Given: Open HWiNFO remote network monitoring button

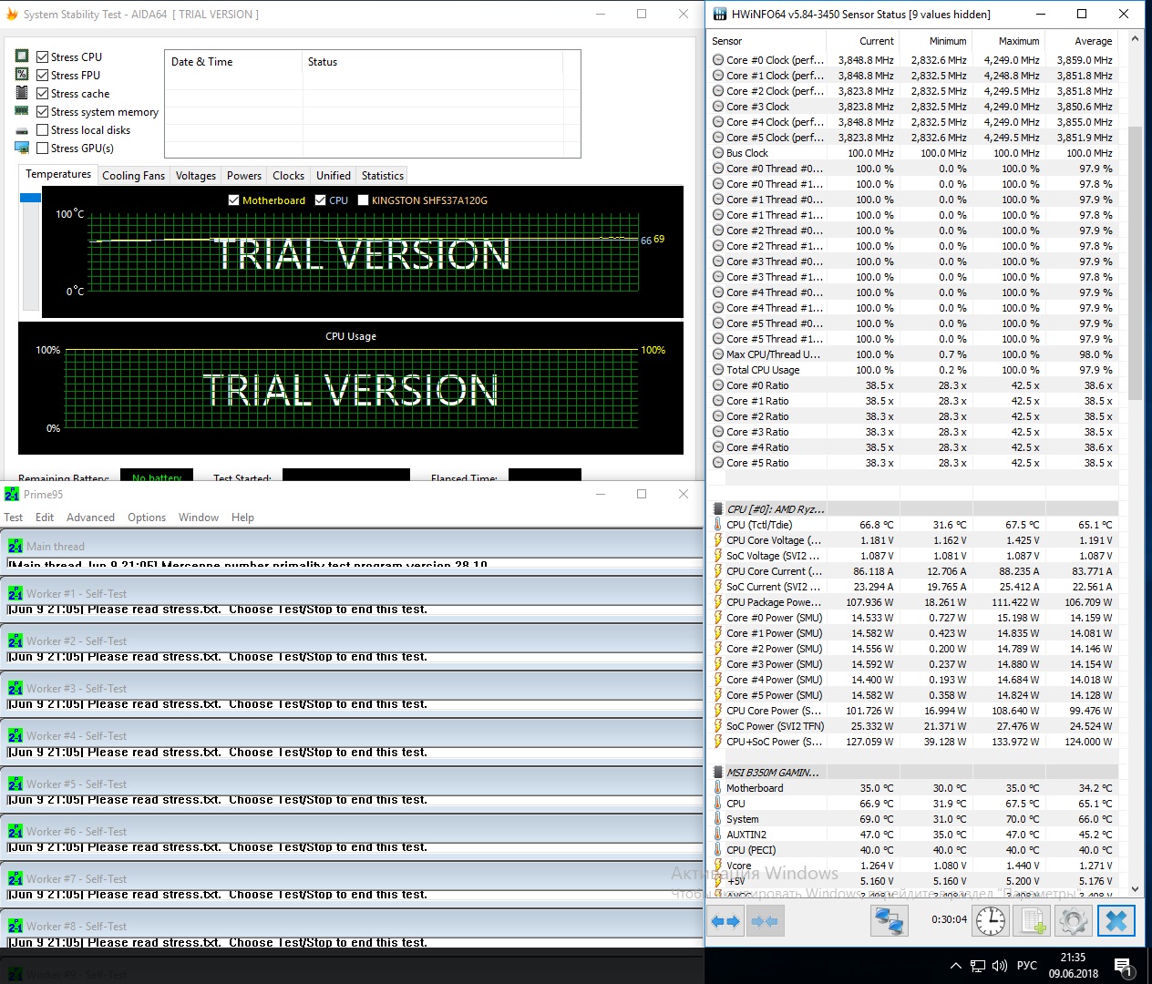Looking at the screenshot, I should 888,922.
